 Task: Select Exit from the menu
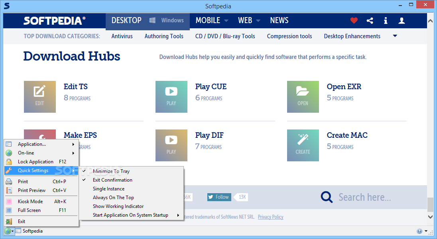[41, 221]
